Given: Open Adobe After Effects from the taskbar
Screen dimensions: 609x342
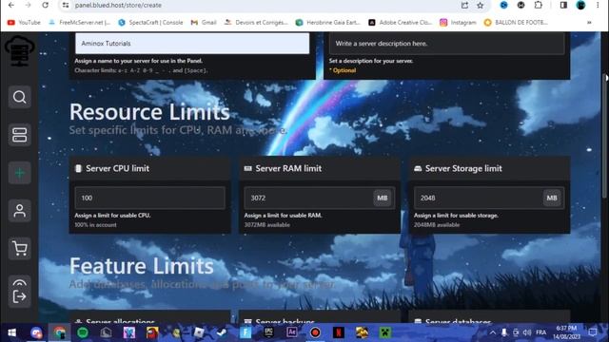Looking at the screenshot, I should (292, 332).
